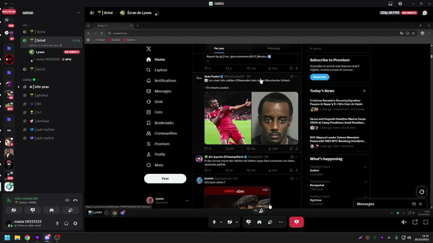The image size is (433, 243).
Task: Mute microphone in the user panel
Action: [x=57, y=223]
